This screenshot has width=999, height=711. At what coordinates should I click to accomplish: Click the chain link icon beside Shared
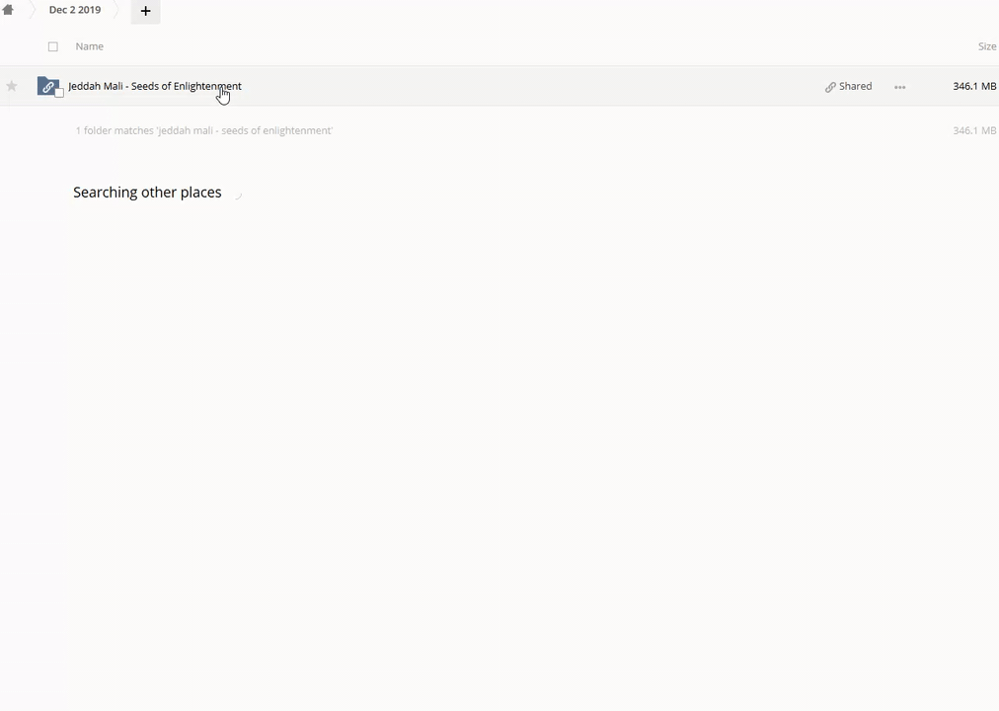pyautogui.click(x=830, y=87)
